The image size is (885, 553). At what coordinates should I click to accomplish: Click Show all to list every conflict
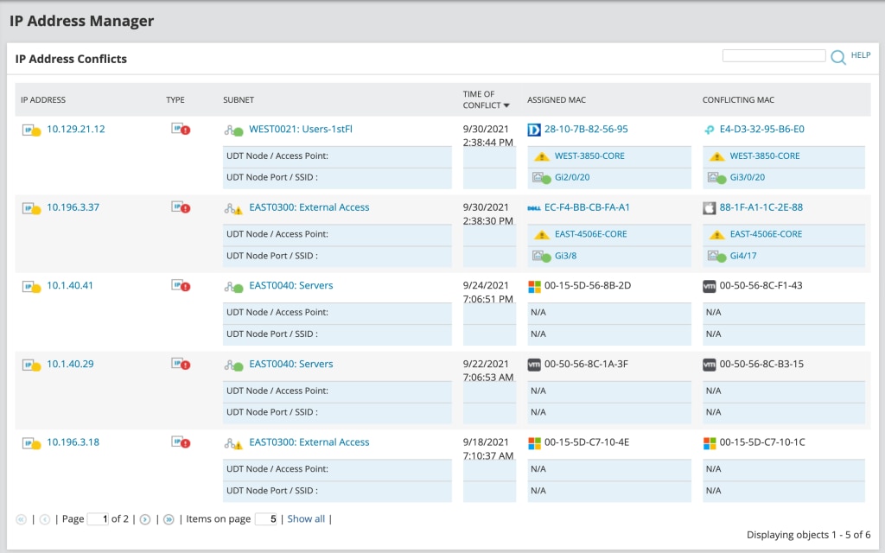point(308,518)
